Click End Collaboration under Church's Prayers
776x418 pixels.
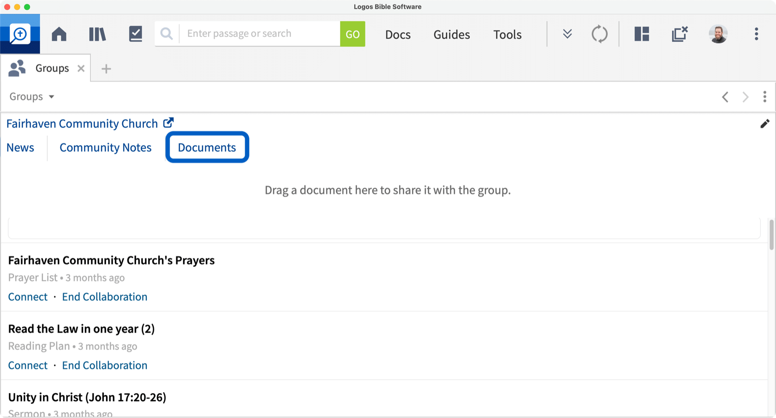point(105,297)
